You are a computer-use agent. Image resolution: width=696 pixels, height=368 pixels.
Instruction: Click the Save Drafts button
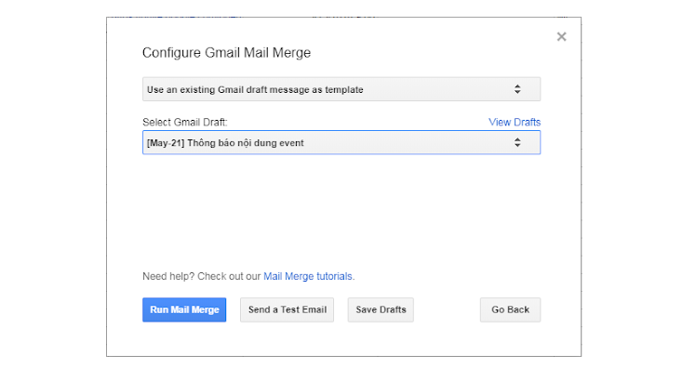click(x=381, y=309)
